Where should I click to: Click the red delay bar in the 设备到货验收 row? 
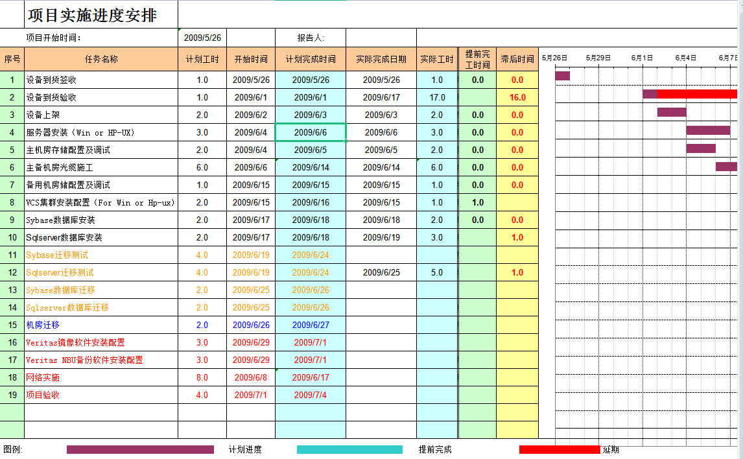(x=697, y=94)
